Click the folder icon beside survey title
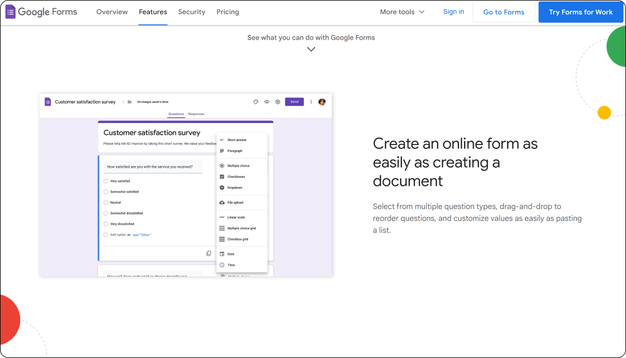 [x=130, y=102]
